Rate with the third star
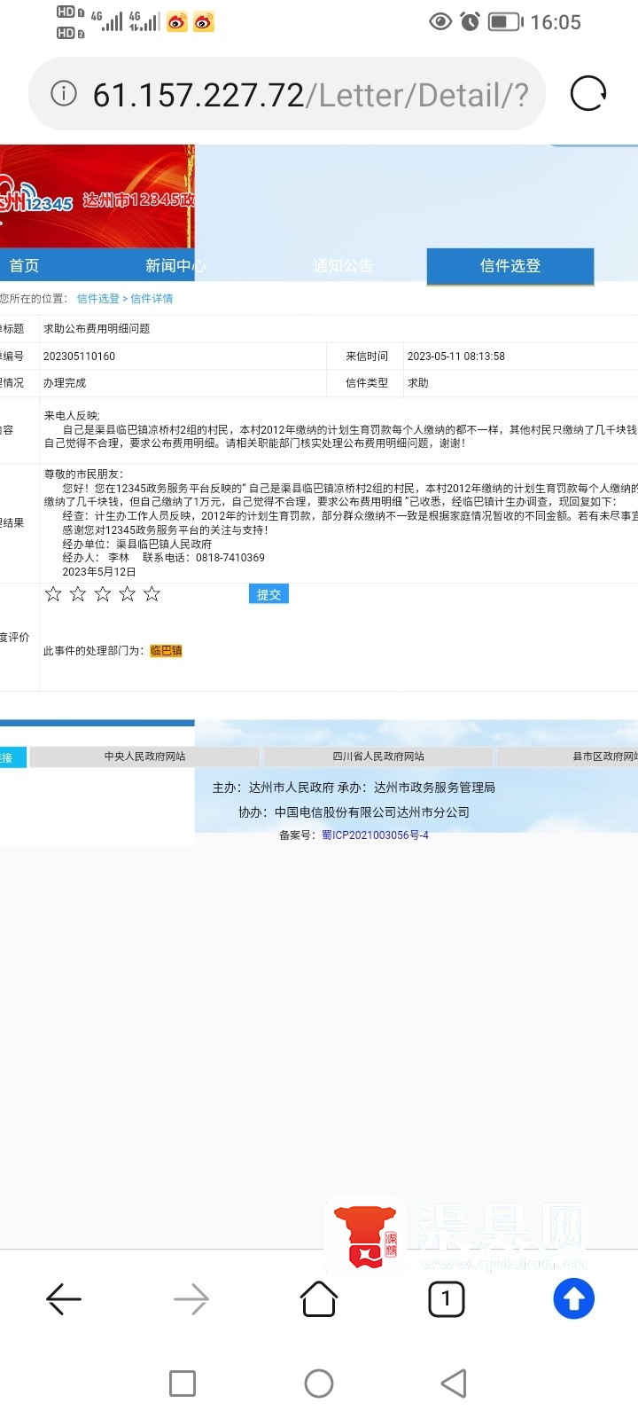 (103, 594)
